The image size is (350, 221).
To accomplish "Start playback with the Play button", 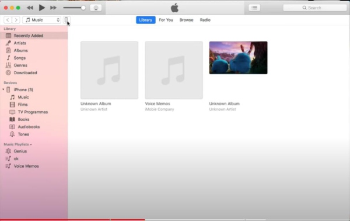I will pyautogui.click(x=41, y=8).
